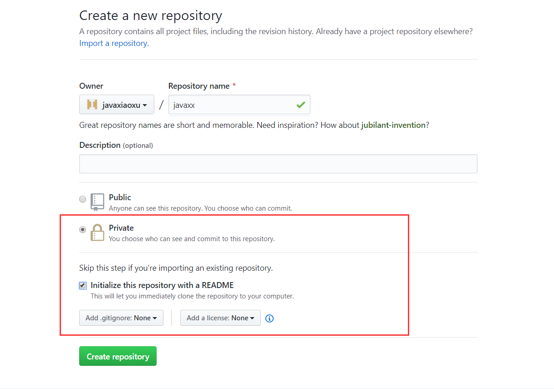The height and width of the screenshot is (389, 554).
Task: Click the Public option label
Action: pos(120,197)
